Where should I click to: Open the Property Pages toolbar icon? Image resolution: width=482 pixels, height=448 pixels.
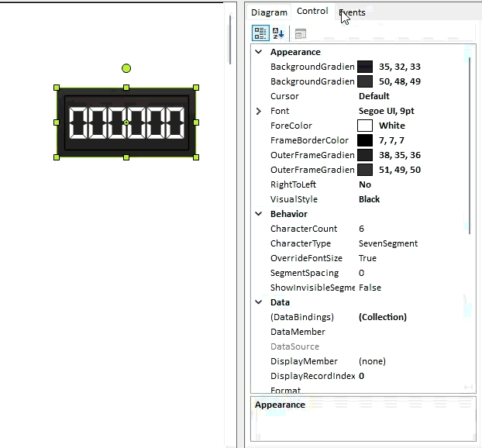[x=300, y=33]
